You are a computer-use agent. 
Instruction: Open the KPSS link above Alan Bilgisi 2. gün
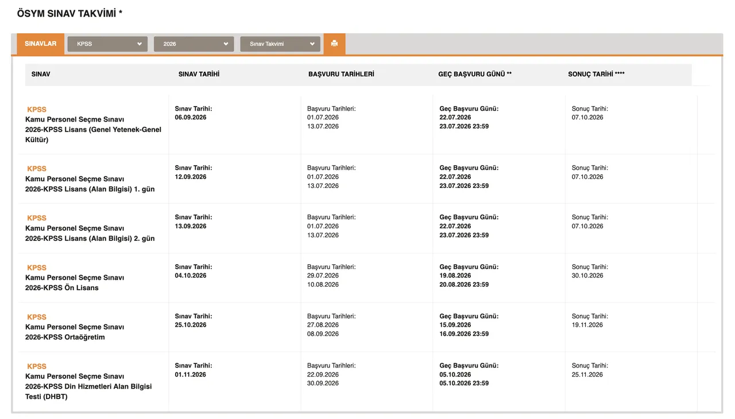point(37,218)
